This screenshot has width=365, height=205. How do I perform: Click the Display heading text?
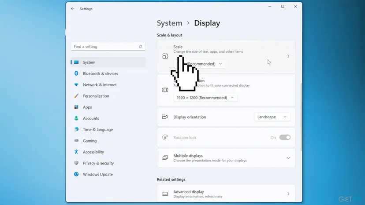[x=207, y=23]
